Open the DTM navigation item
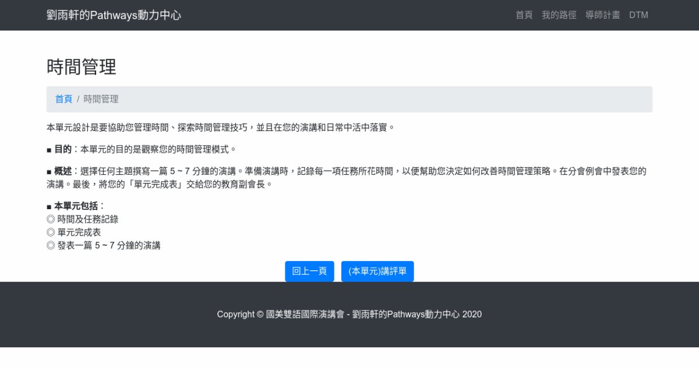The height and width of the screenshot is (367, 699). coord(638,15)
